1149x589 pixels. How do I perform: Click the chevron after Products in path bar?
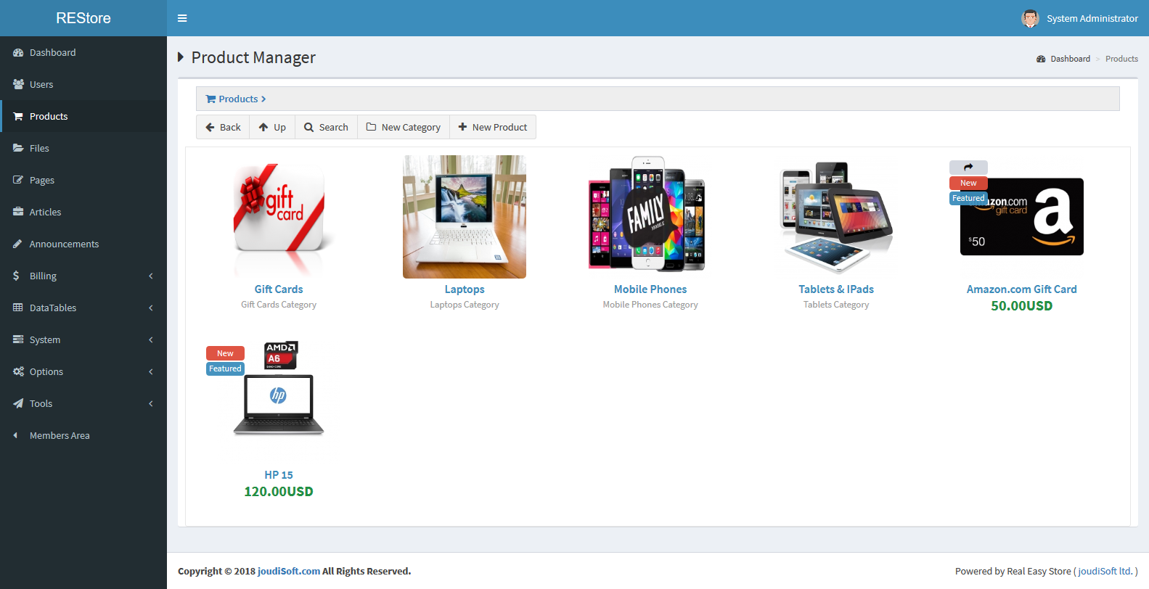(263, 99)
